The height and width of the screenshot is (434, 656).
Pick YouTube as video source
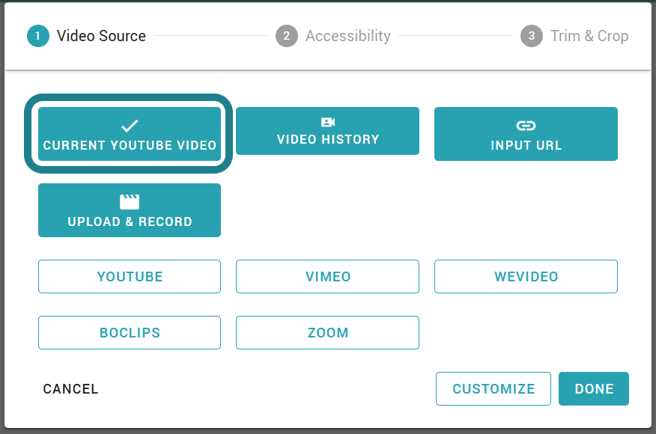pyautogui.click(x=130, y=276)
